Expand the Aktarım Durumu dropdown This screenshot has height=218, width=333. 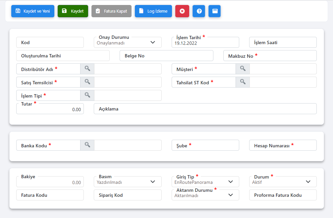point(231,195)
